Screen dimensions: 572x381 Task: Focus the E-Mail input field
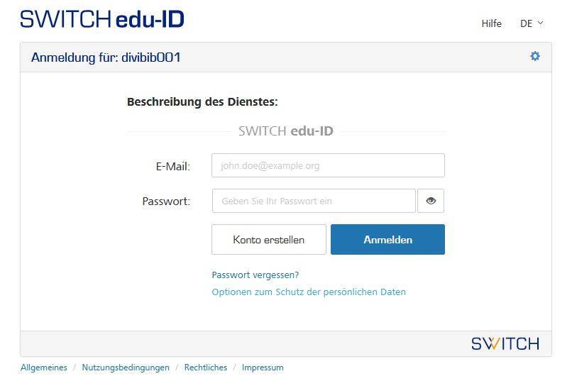(x=328, y=165)
